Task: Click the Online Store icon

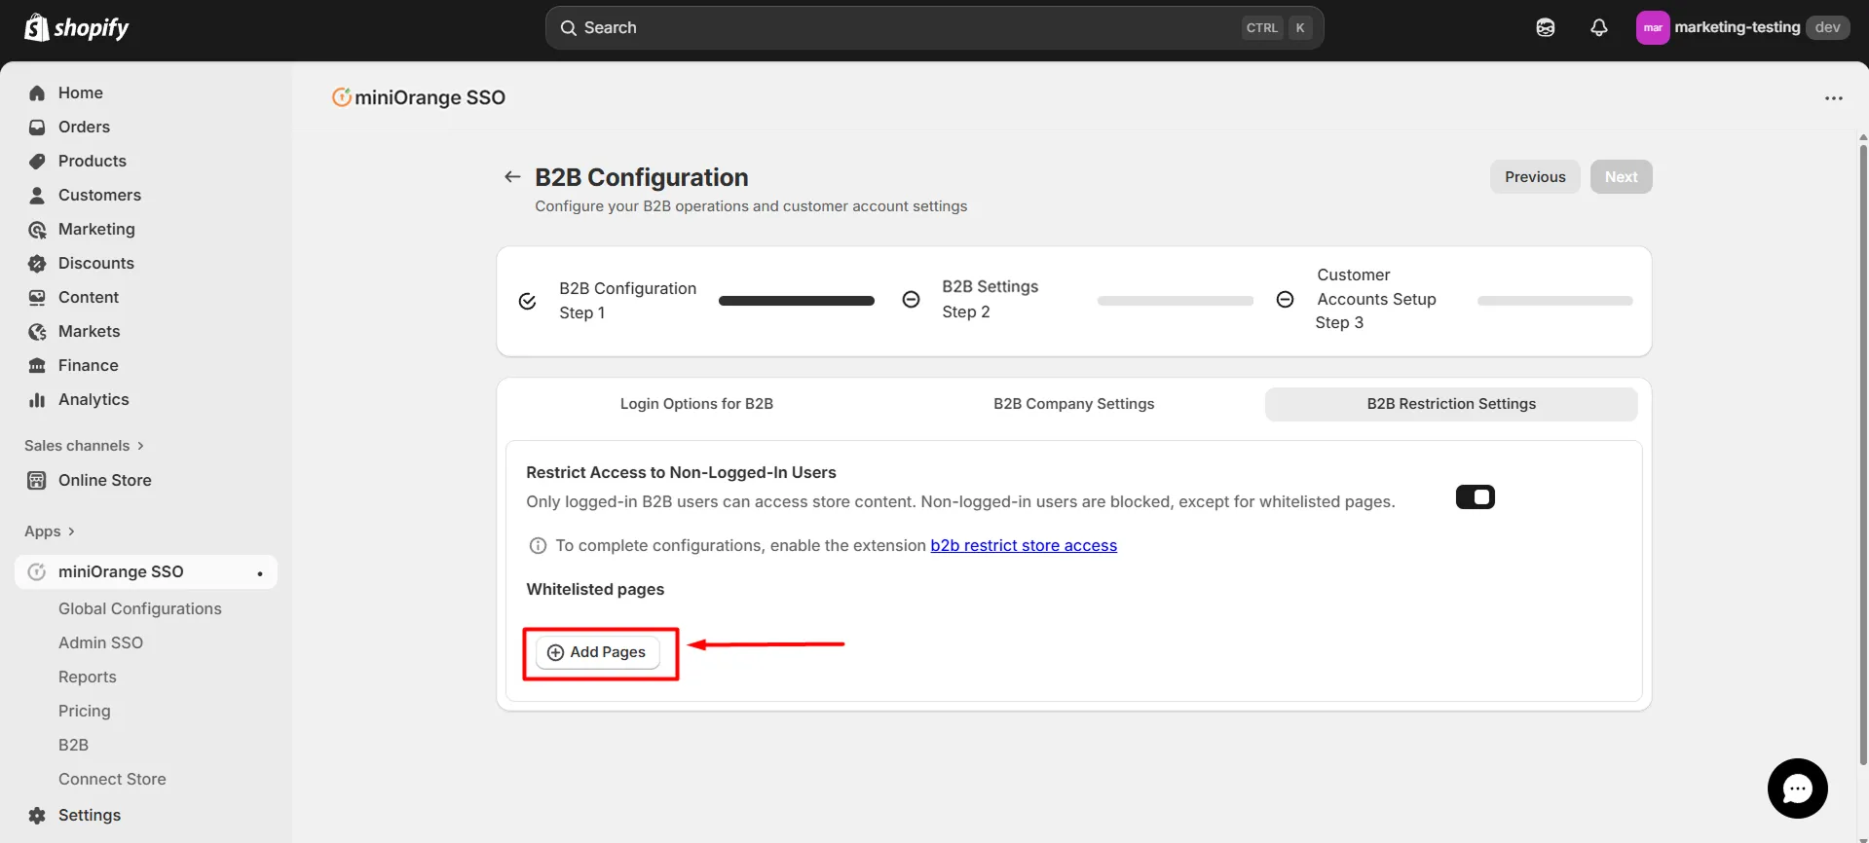Action: (x=37, y=481)
